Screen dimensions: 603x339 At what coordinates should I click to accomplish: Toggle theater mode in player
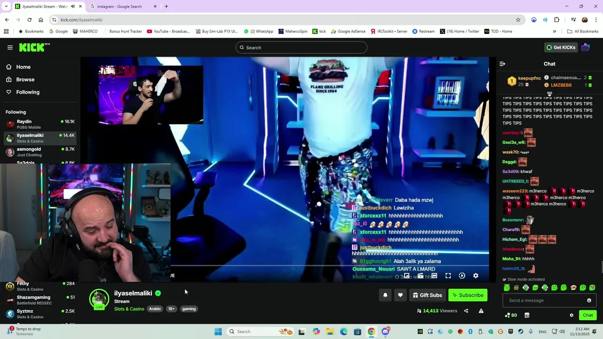point(434,276)
